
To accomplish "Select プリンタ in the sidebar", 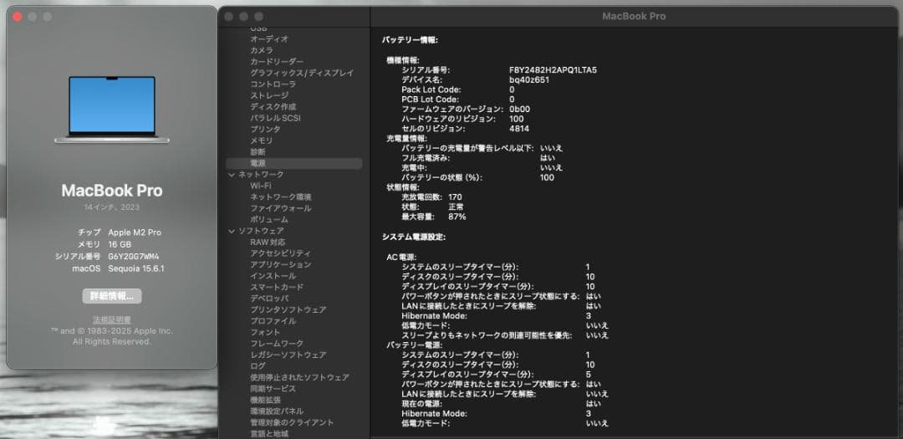I will [x=266, y=129].
